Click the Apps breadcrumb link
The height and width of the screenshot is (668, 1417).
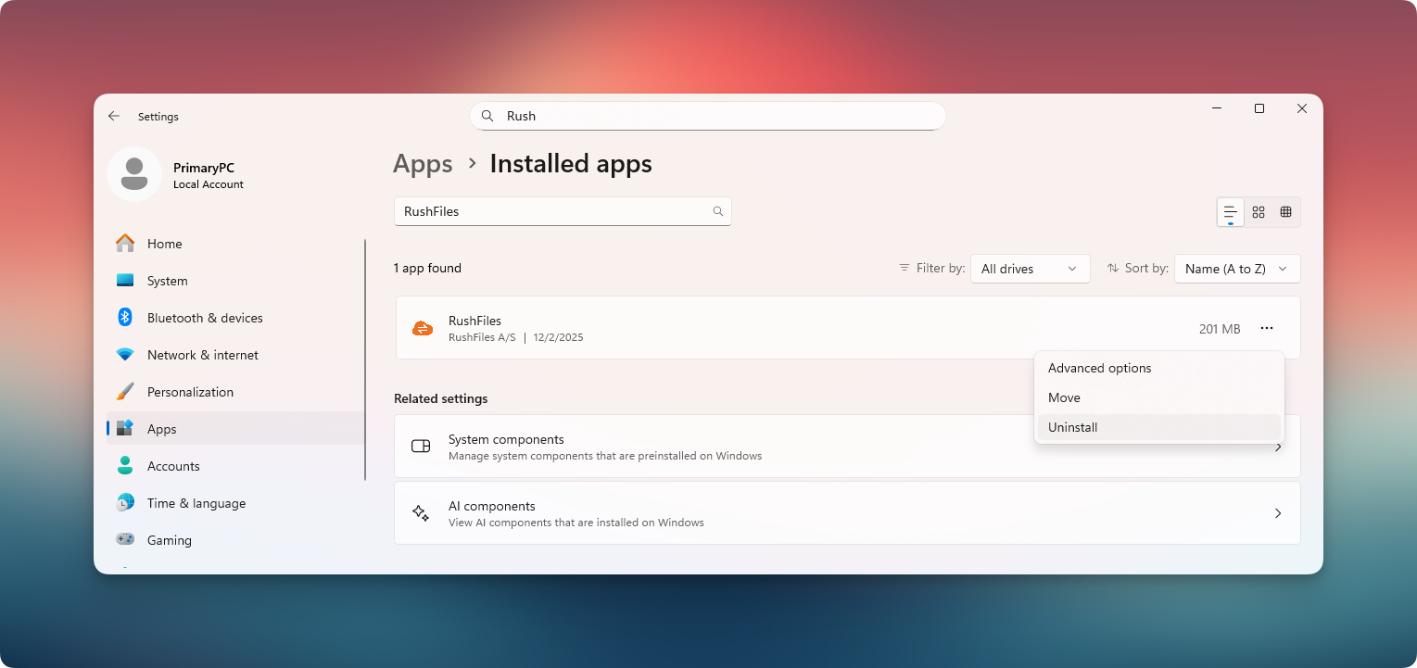pos(423,164)
